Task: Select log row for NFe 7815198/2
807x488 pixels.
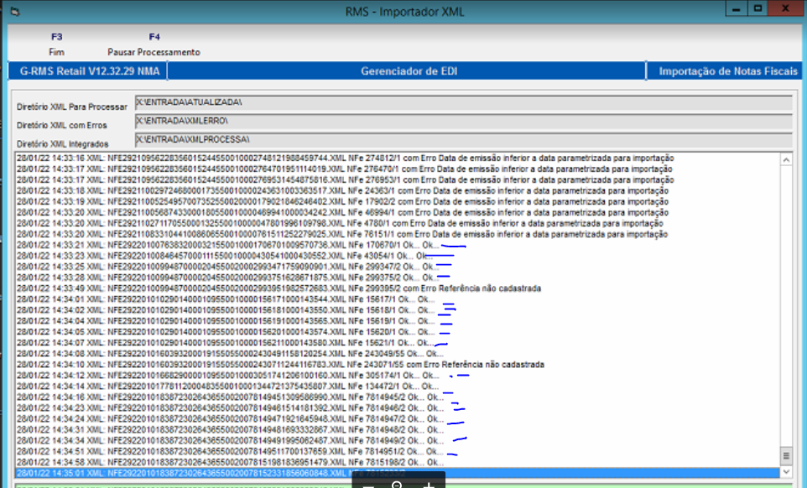Action: (398, 462)
